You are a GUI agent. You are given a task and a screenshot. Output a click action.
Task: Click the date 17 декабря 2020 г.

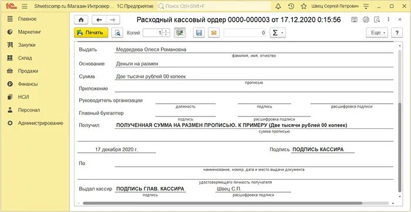[116, 150]
